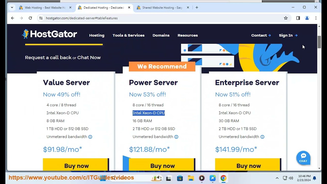The image size is (327, 184).
Task: Click the We Recommend banner
Action: 162,66
